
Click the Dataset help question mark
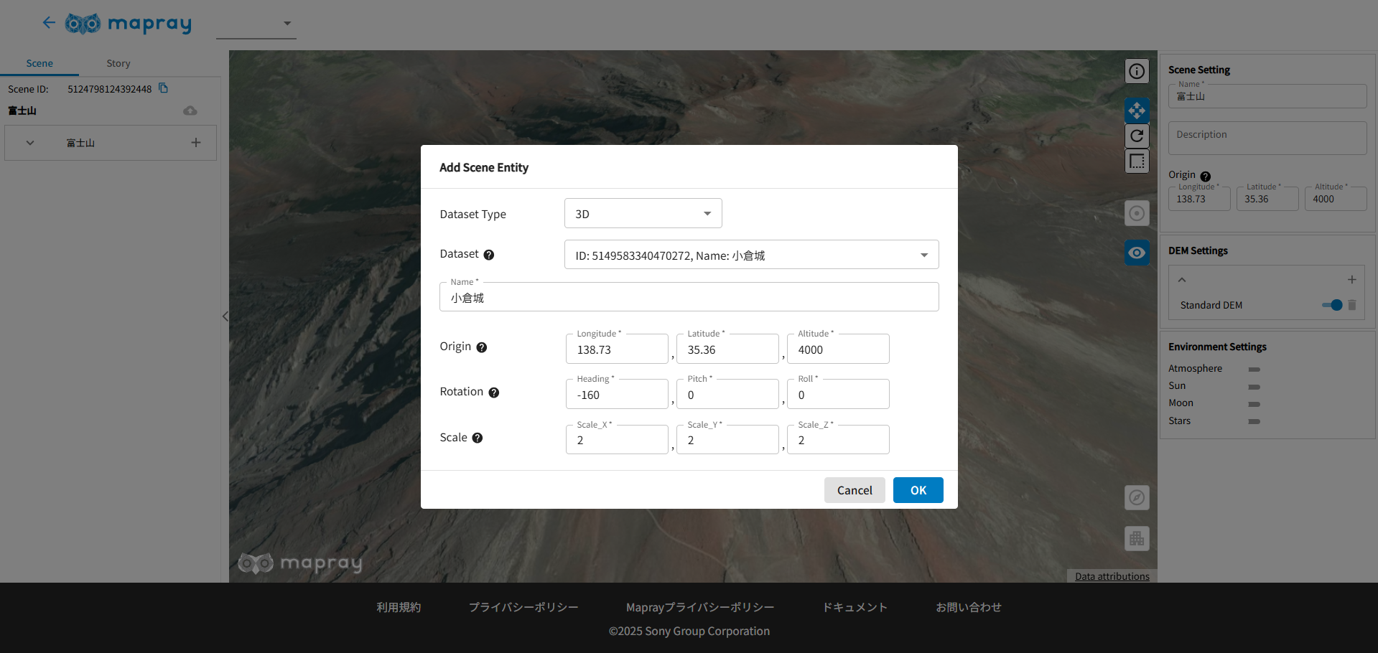(489, 255)
